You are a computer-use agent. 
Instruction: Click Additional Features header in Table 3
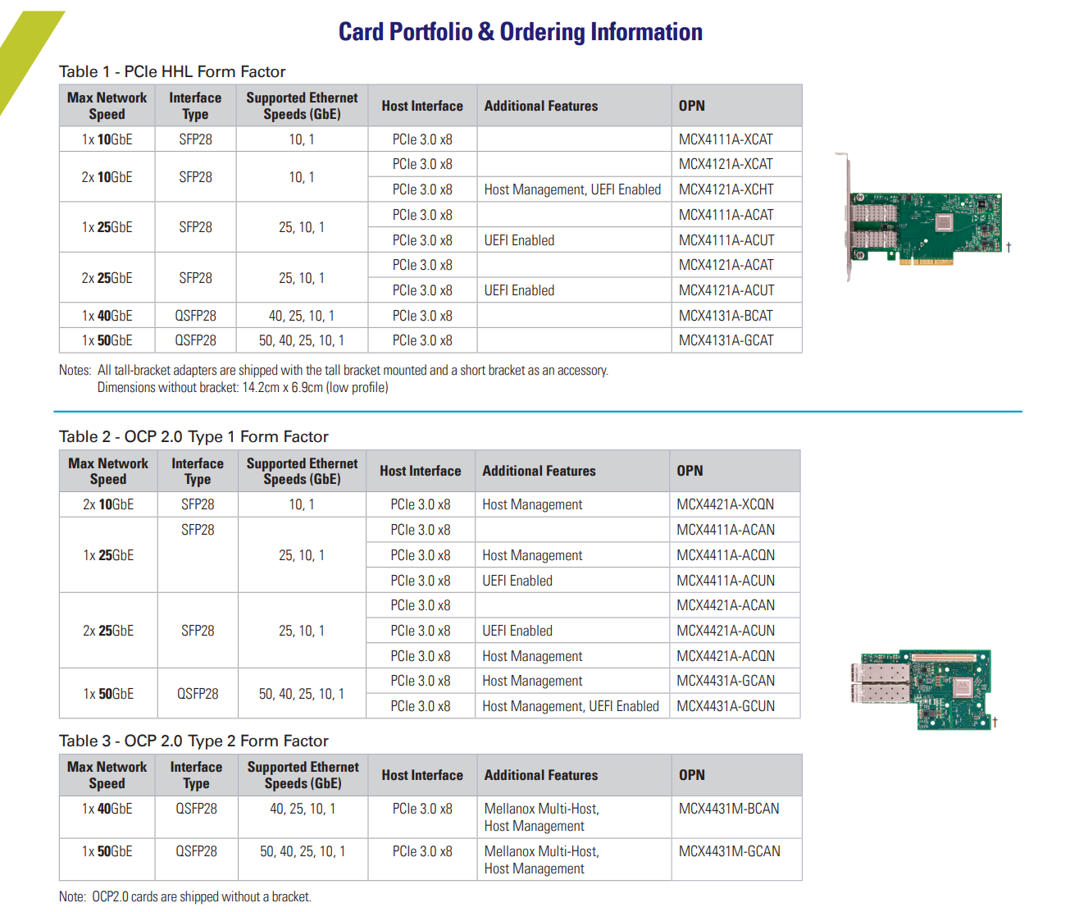(x=540, y=775)
